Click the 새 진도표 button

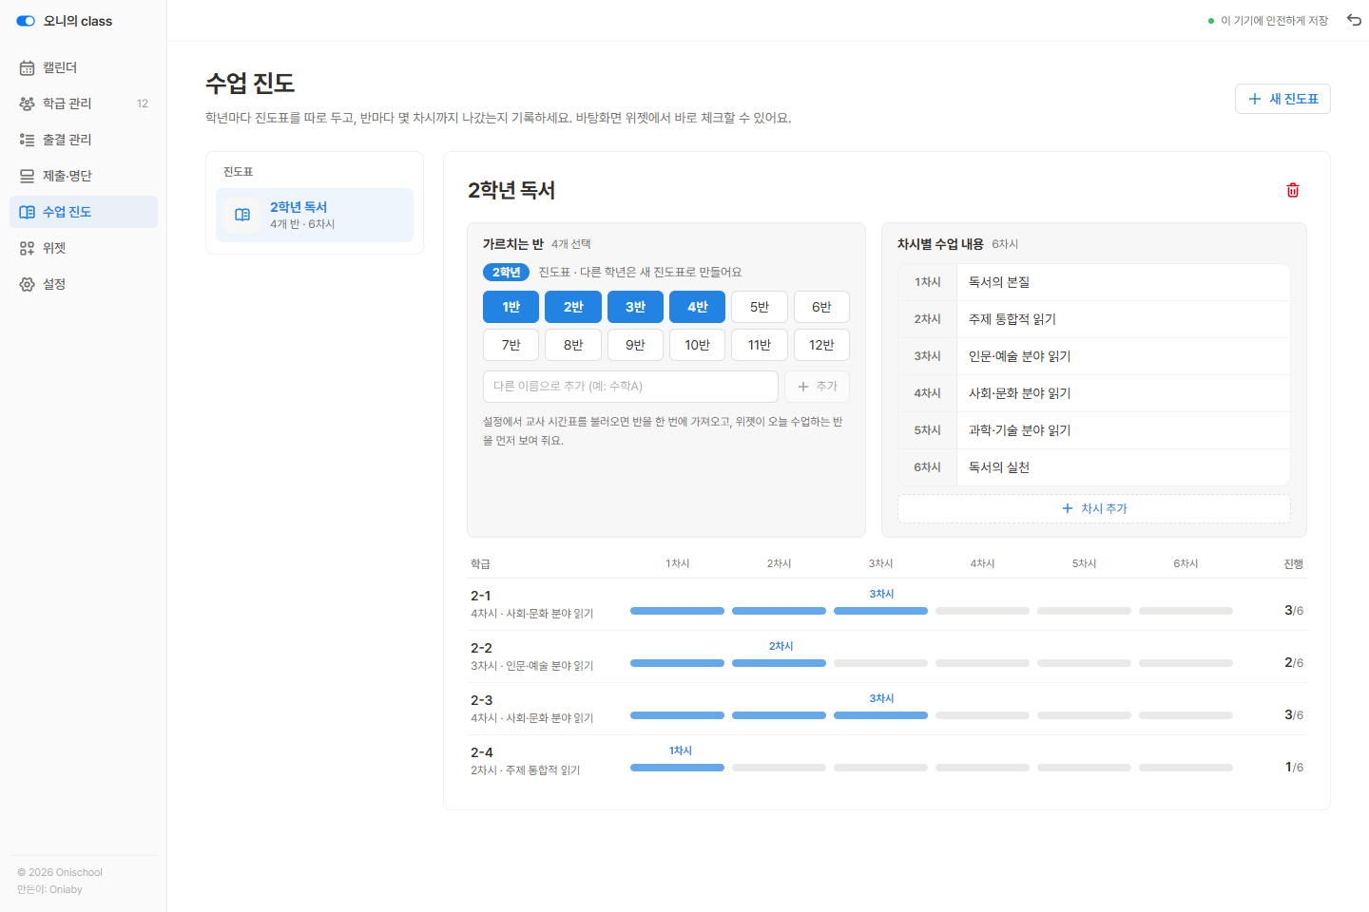tap(1282, 99)
